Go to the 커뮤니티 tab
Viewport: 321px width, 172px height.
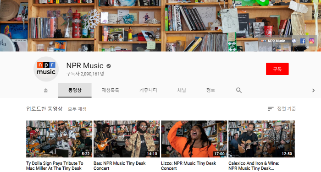click(x=148, y=90)
